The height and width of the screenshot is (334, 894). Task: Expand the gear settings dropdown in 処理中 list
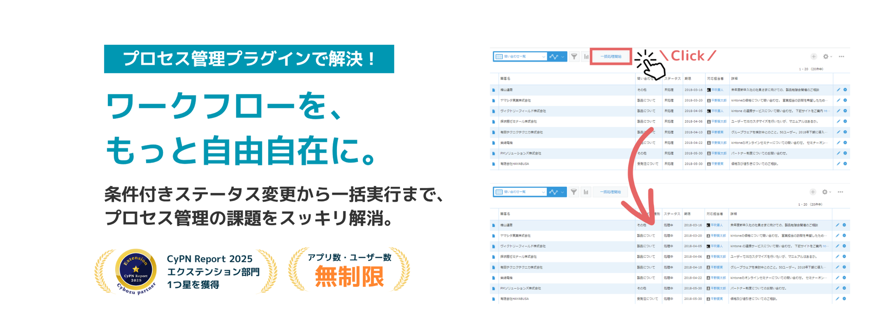tap(826, 192)
